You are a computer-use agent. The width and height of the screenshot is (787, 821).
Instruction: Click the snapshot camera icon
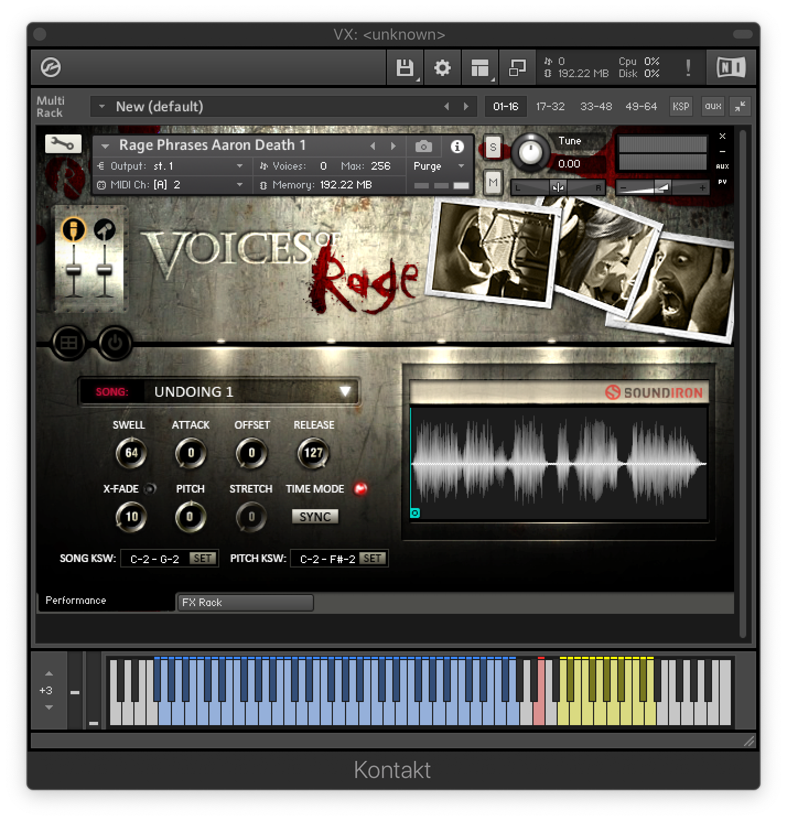click(x=423, y=147)
